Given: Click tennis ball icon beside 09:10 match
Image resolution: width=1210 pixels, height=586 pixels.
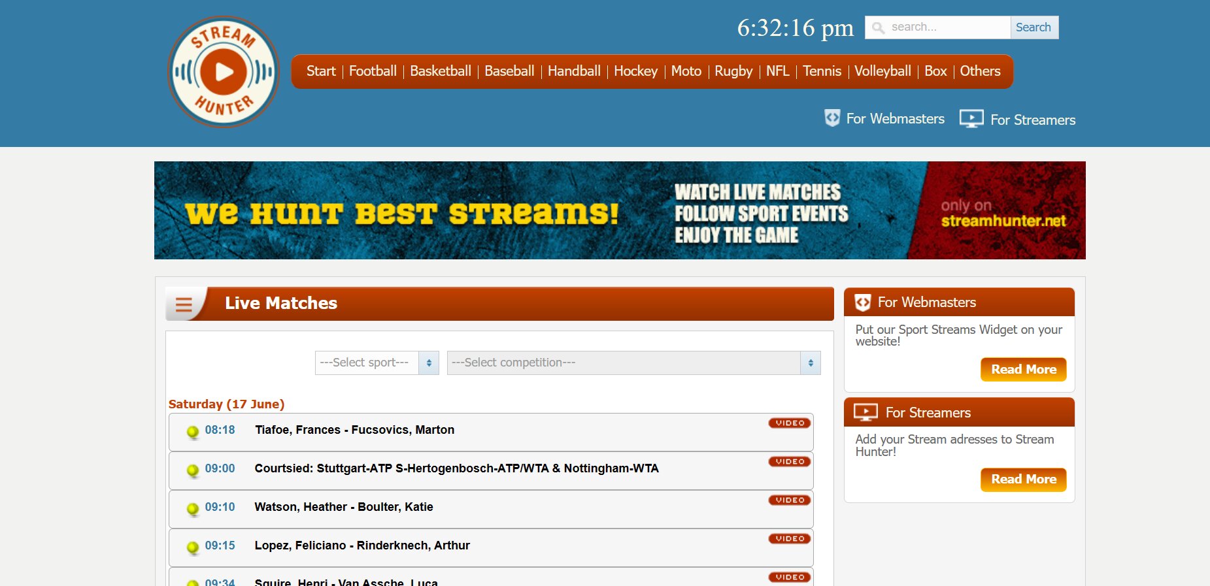Looking at the screenshot, I should click(193, 509).
